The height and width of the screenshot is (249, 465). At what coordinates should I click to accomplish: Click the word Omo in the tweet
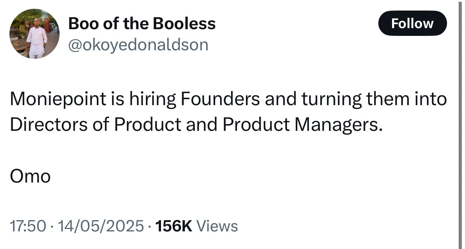pyautogui.click(x=30, y=176)
